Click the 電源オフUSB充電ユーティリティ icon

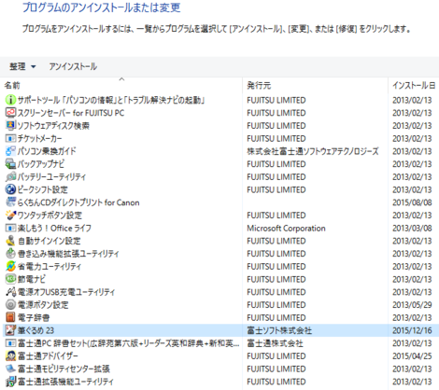[10, 292]
